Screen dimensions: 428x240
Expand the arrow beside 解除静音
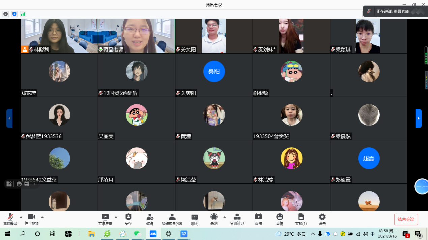point(21,217)
